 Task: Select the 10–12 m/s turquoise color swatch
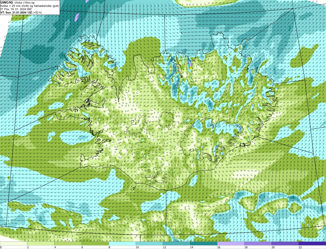pos(149,243)
